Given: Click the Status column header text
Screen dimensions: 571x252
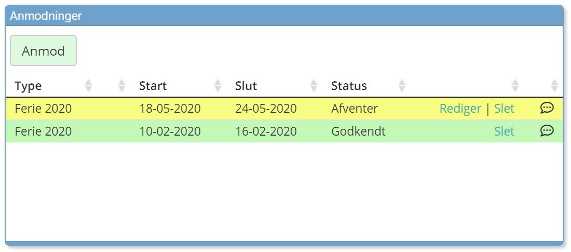Looking at the screenshot, I should [349, 86].
